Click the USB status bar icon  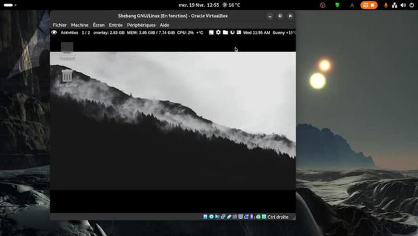click(x=229, y=217)
